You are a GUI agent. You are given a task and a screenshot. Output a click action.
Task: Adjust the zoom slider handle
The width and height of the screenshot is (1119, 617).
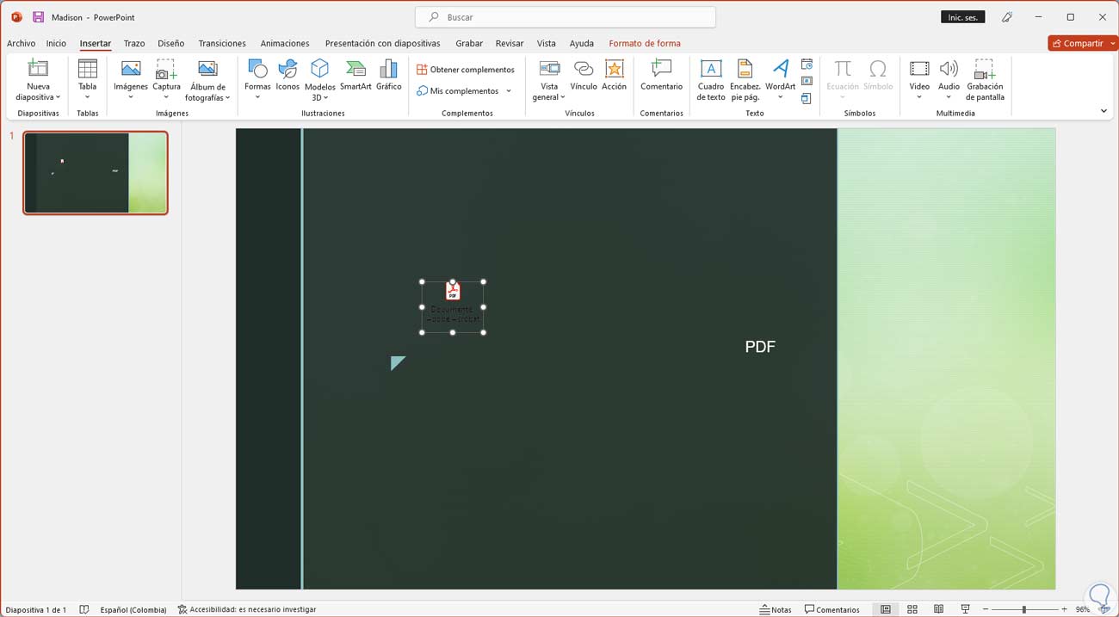(x=1023, y=609)
